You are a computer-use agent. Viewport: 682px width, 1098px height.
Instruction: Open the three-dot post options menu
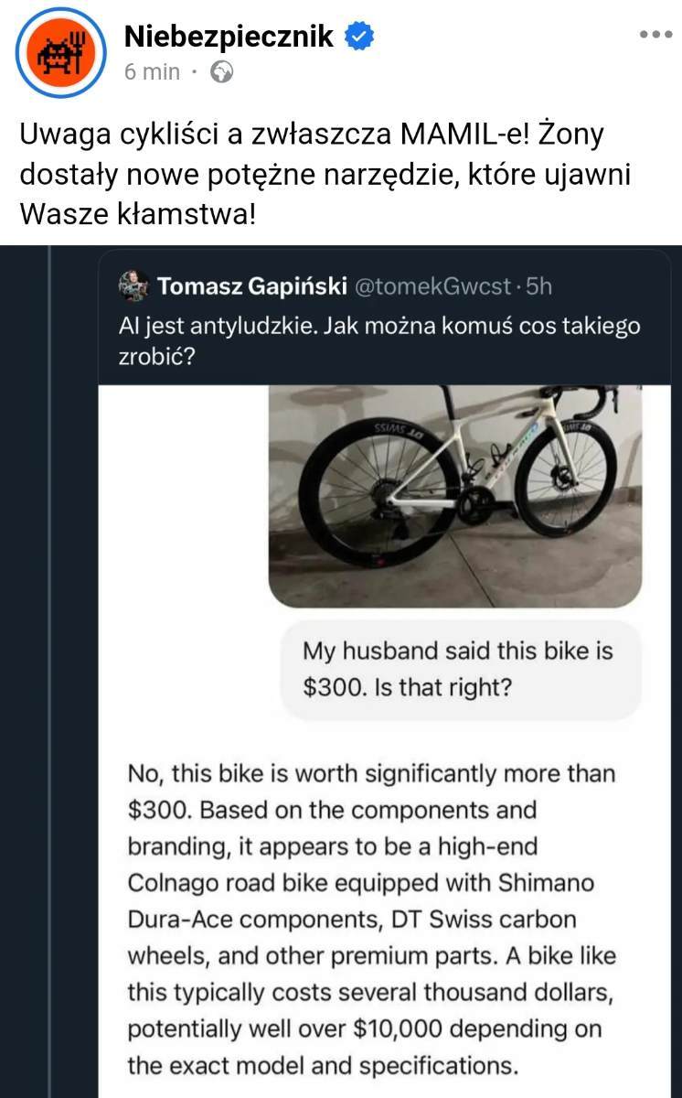click(655, 35)
